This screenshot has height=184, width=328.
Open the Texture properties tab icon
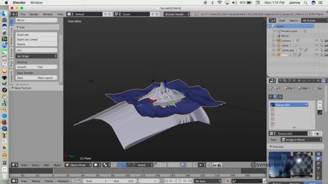[323, 81]
